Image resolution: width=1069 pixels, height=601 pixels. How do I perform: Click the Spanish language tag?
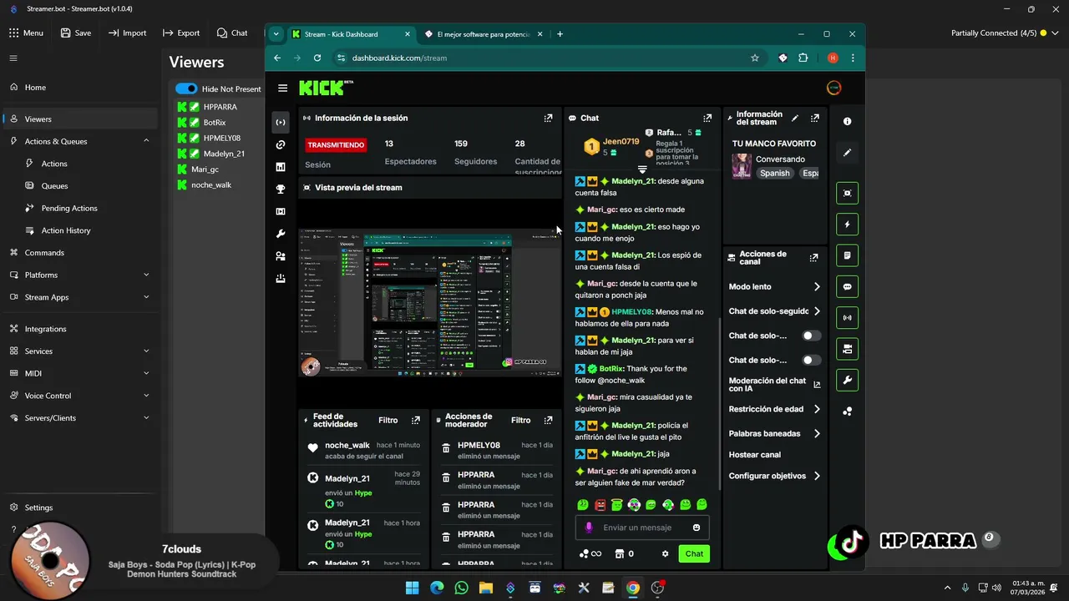774,174
